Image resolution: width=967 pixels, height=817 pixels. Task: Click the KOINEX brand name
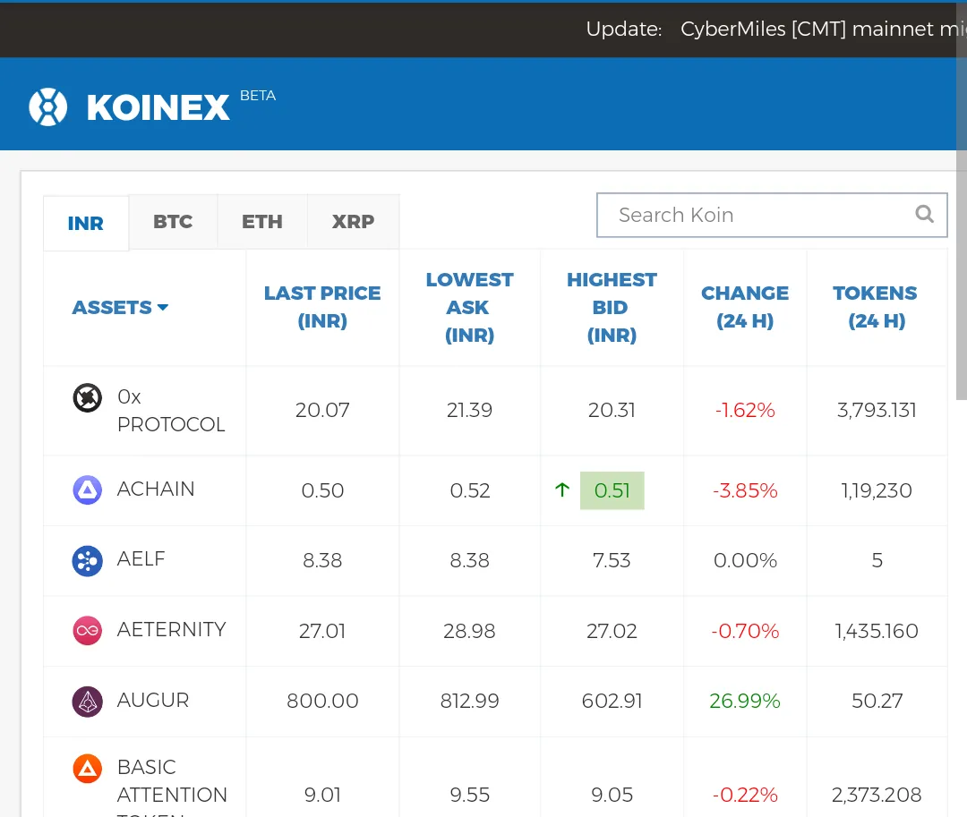(x=158, y=107)
